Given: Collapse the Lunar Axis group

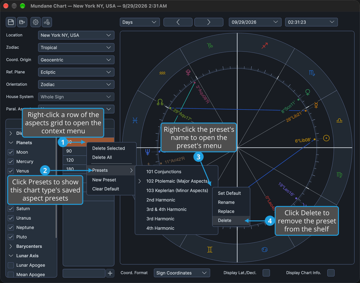Looking at the screenshot, I should pyautogui.click(x=11, y=256).
